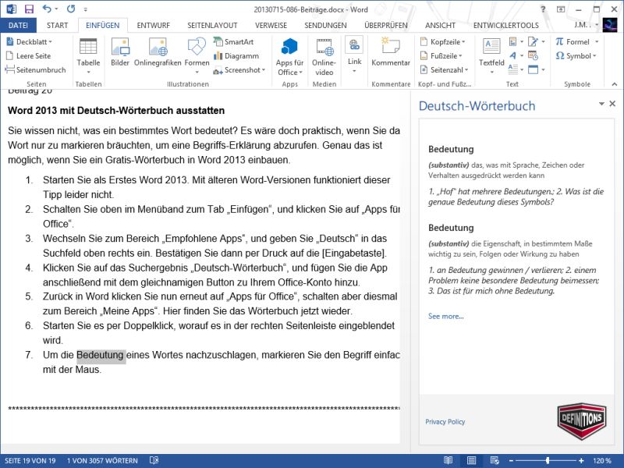Open the Privacy Policy link
The height and width of the screenshot is (468, 624).
(445, 422)
